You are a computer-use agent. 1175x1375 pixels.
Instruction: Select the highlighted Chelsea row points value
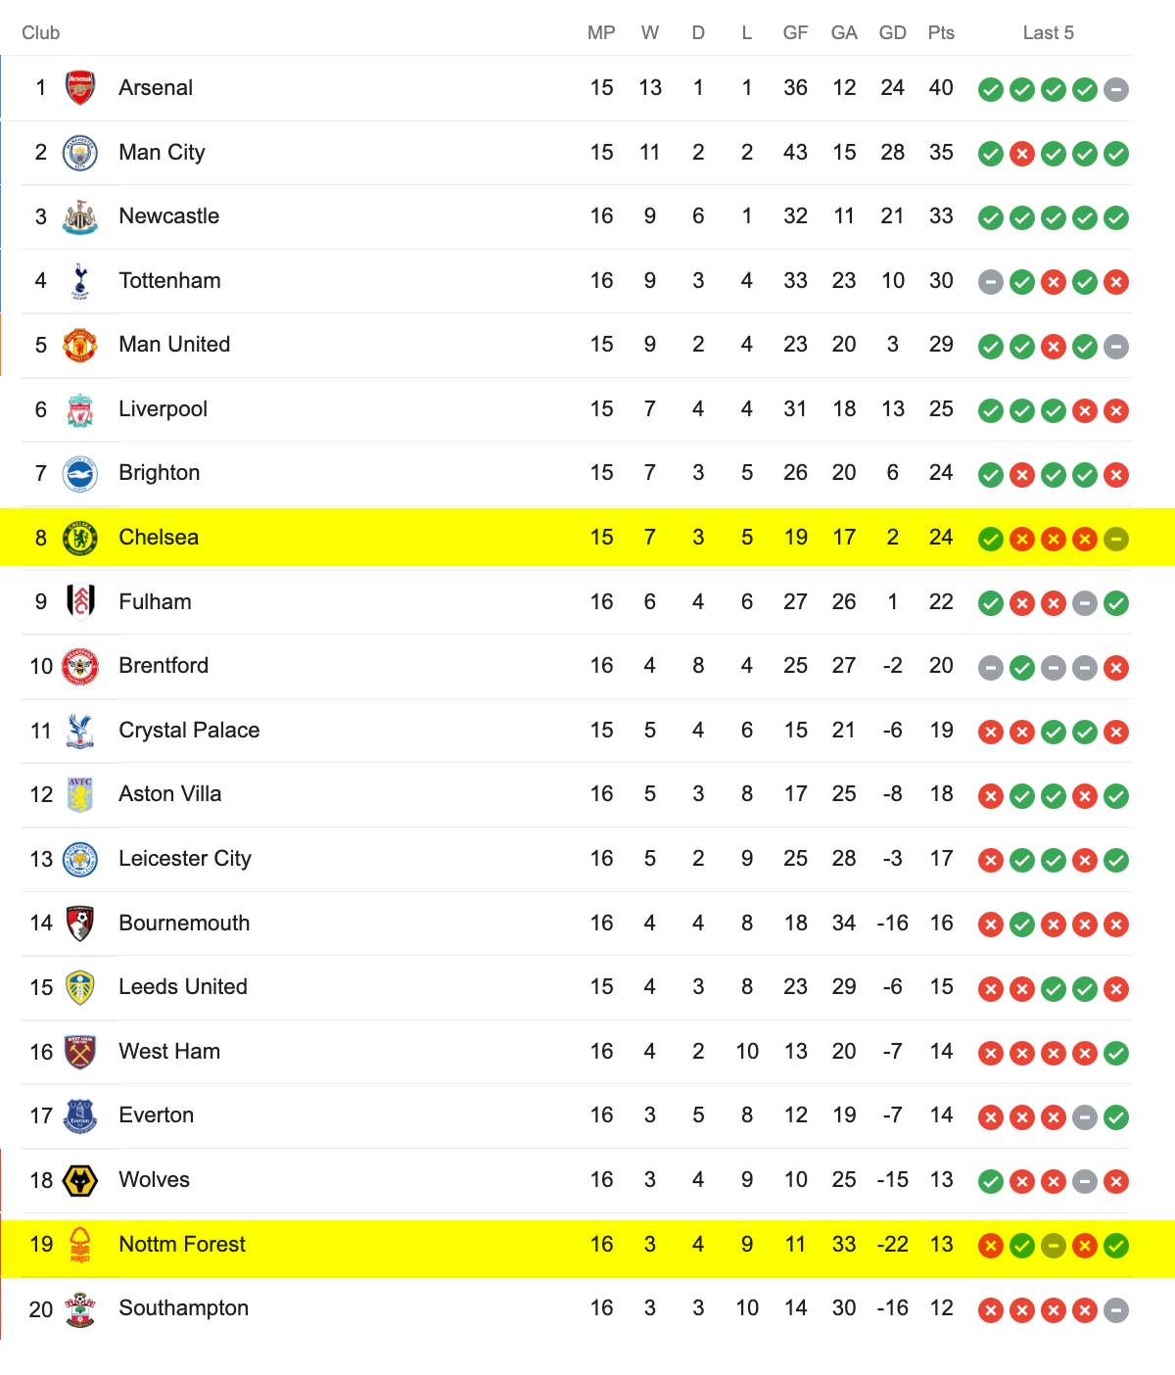pos(941,538)
